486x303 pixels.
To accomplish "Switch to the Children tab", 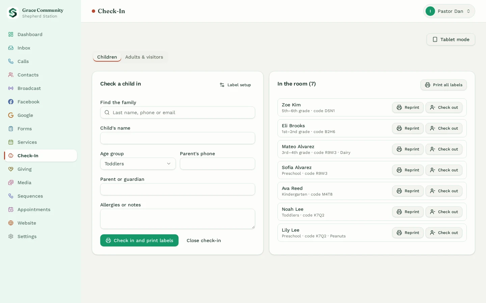I will click(x=107, y=57).
